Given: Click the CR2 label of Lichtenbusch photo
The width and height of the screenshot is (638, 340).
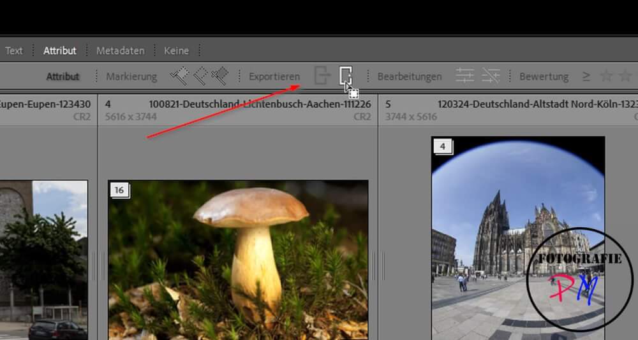Looking at the screenshot, I should pos(362,117).
